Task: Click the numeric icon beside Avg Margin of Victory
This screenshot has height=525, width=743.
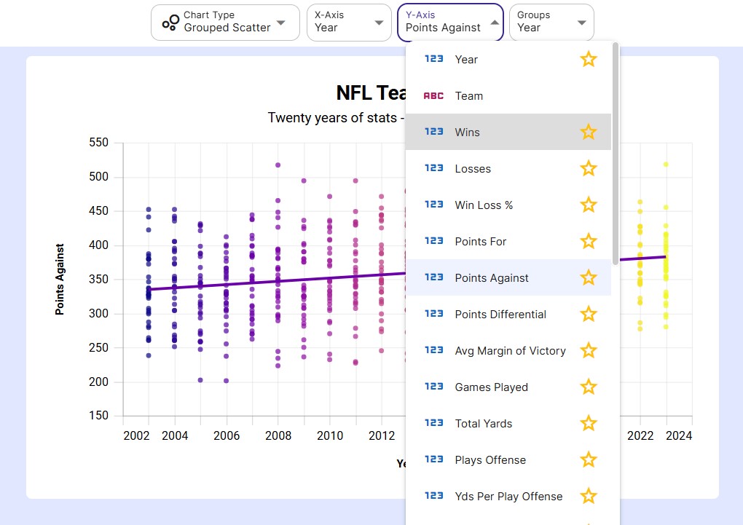Action: 433,351
